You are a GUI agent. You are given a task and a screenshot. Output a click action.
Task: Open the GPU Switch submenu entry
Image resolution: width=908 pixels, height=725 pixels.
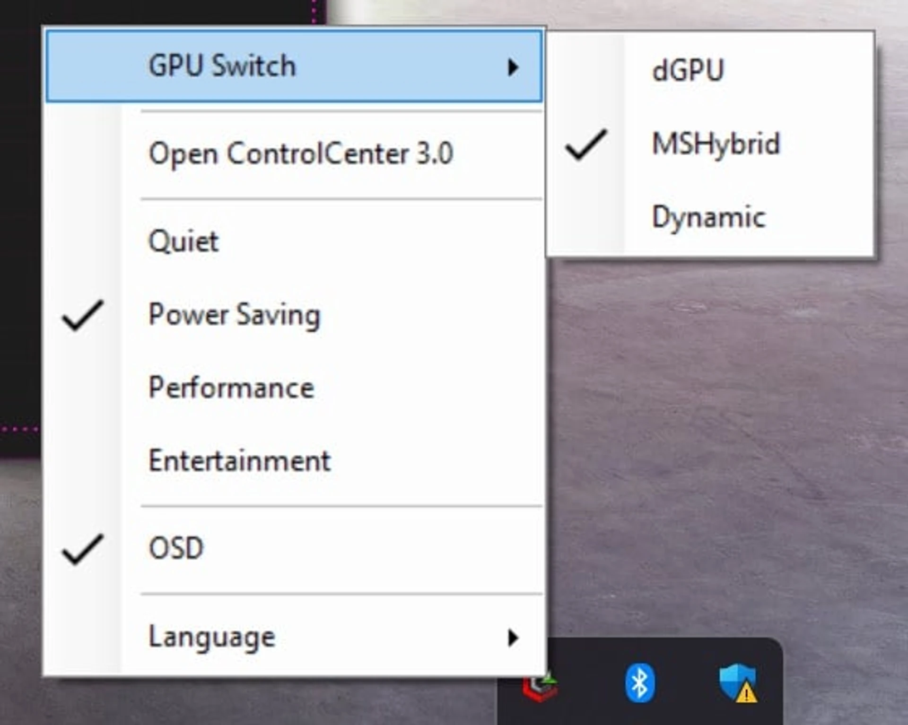point(294,66)
